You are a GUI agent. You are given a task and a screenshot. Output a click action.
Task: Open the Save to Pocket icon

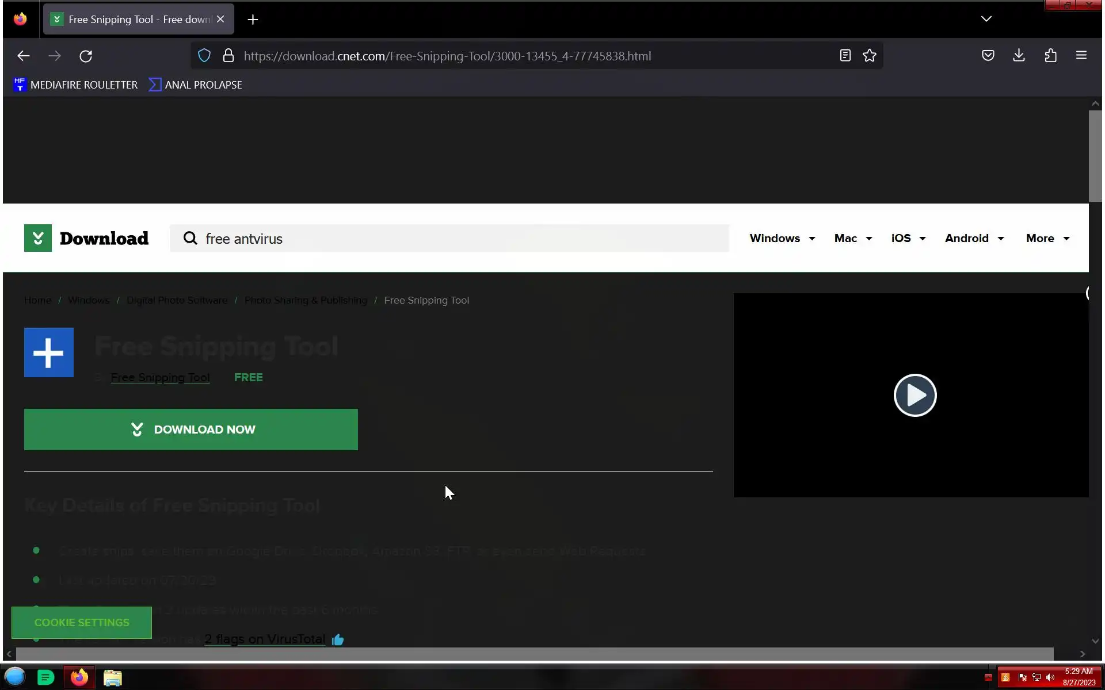coord(988,56)
